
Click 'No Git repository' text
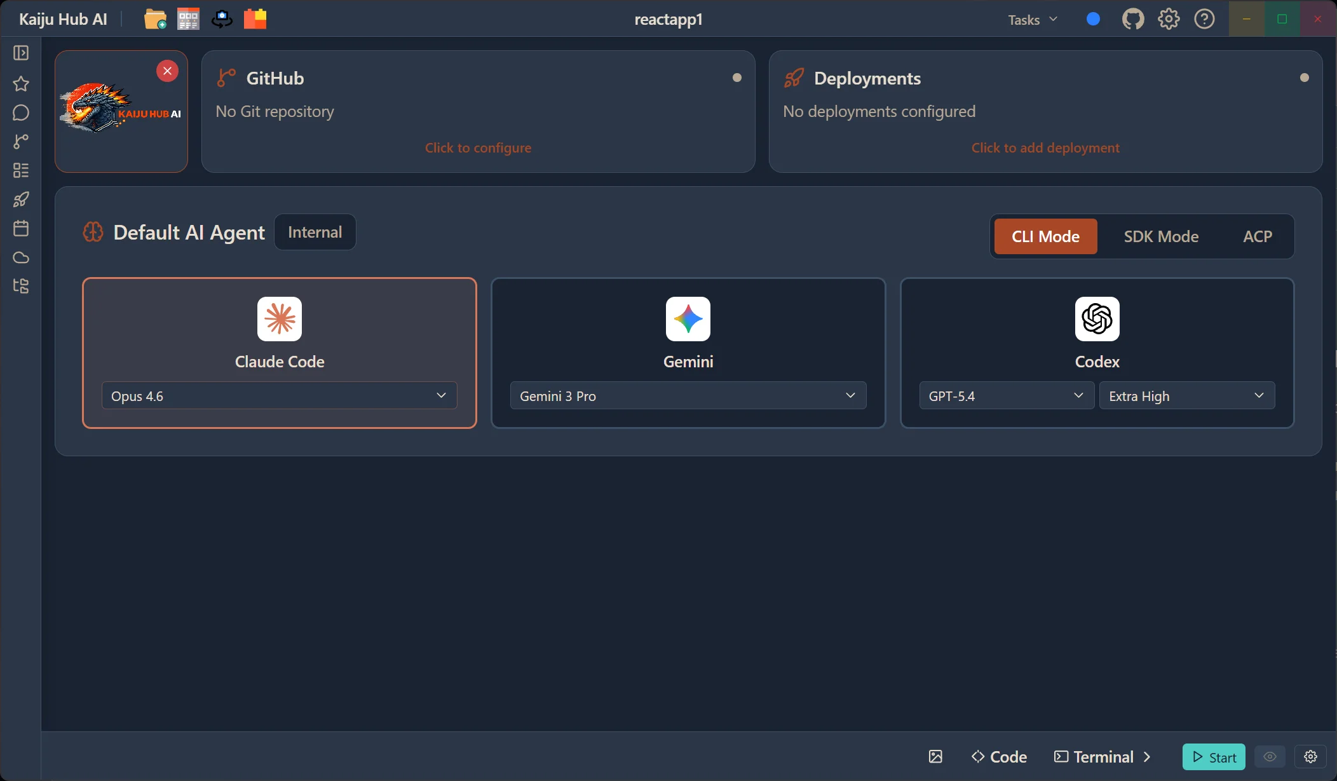point(275,111)
